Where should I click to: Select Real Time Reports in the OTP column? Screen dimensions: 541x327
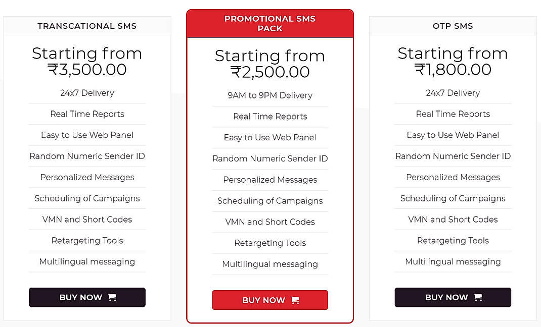click(x=453, y=114)
